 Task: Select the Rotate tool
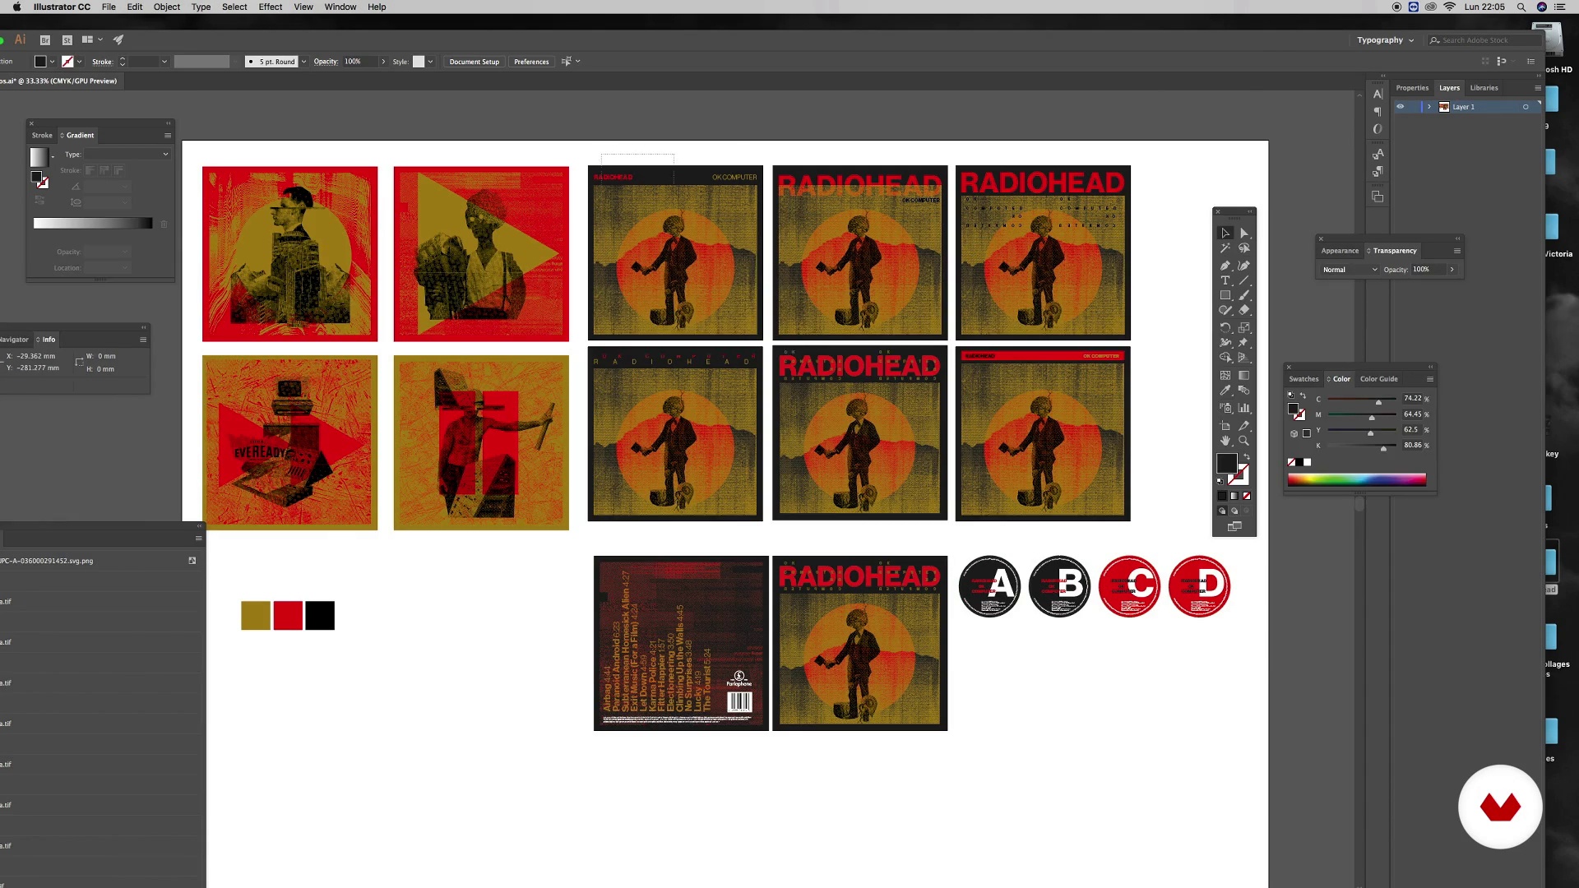[x=1225, y=327]
